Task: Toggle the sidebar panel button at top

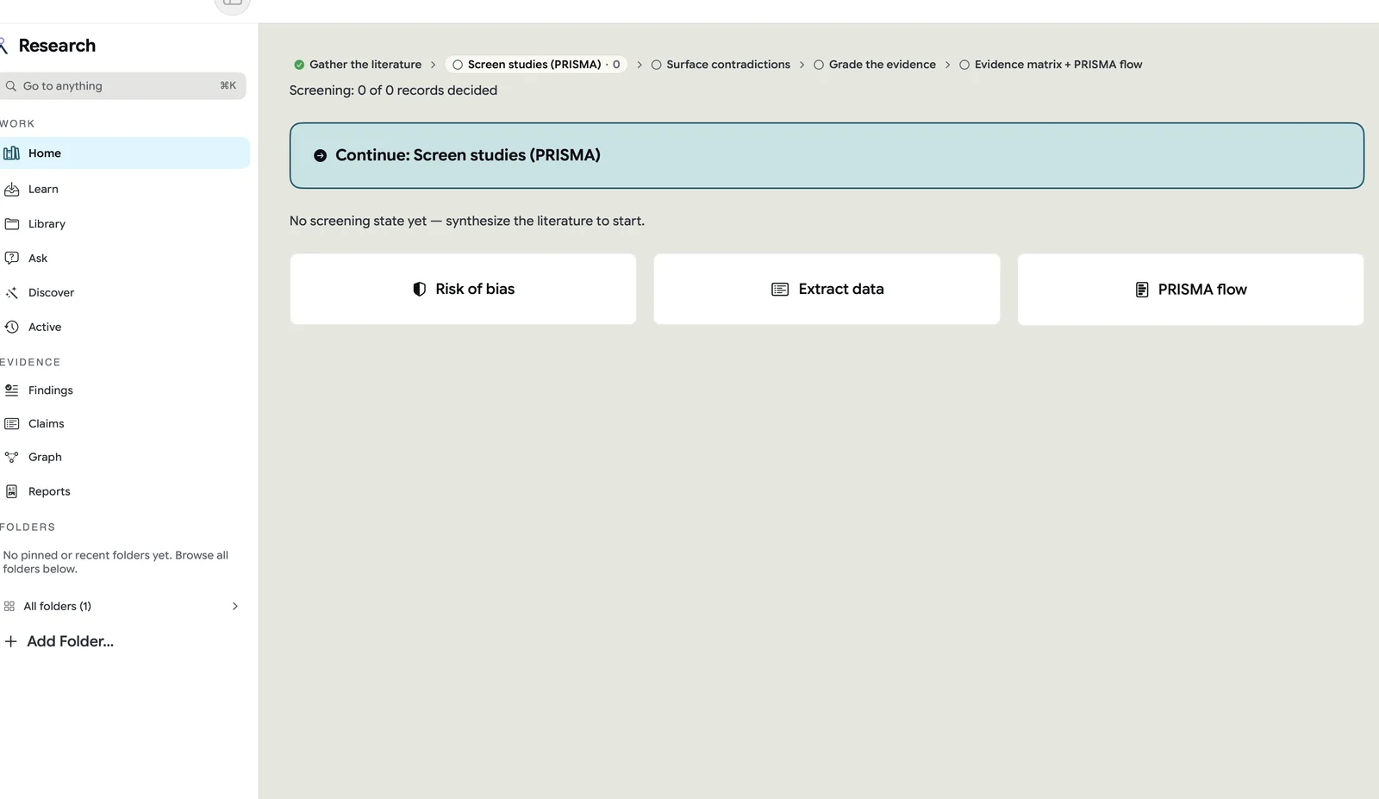Action: [x=232, y=3]
